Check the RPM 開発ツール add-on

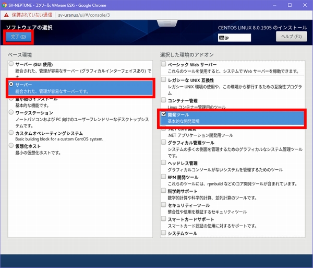[x=163, y=177]
